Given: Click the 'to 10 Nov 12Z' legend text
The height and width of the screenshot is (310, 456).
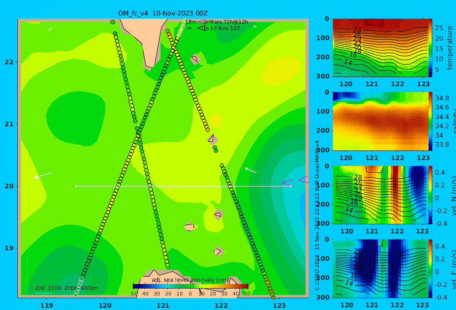Looking at the screenshot, I should click(x=222, y=28).
